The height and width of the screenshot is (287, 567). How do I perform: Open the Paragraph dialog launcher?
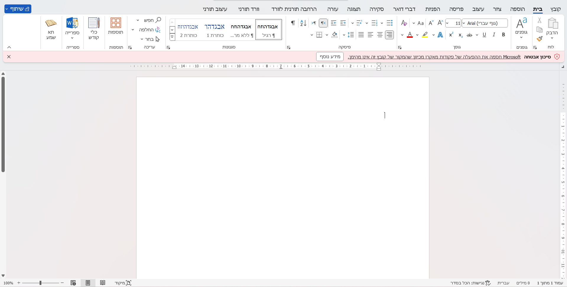coord(289,47)
